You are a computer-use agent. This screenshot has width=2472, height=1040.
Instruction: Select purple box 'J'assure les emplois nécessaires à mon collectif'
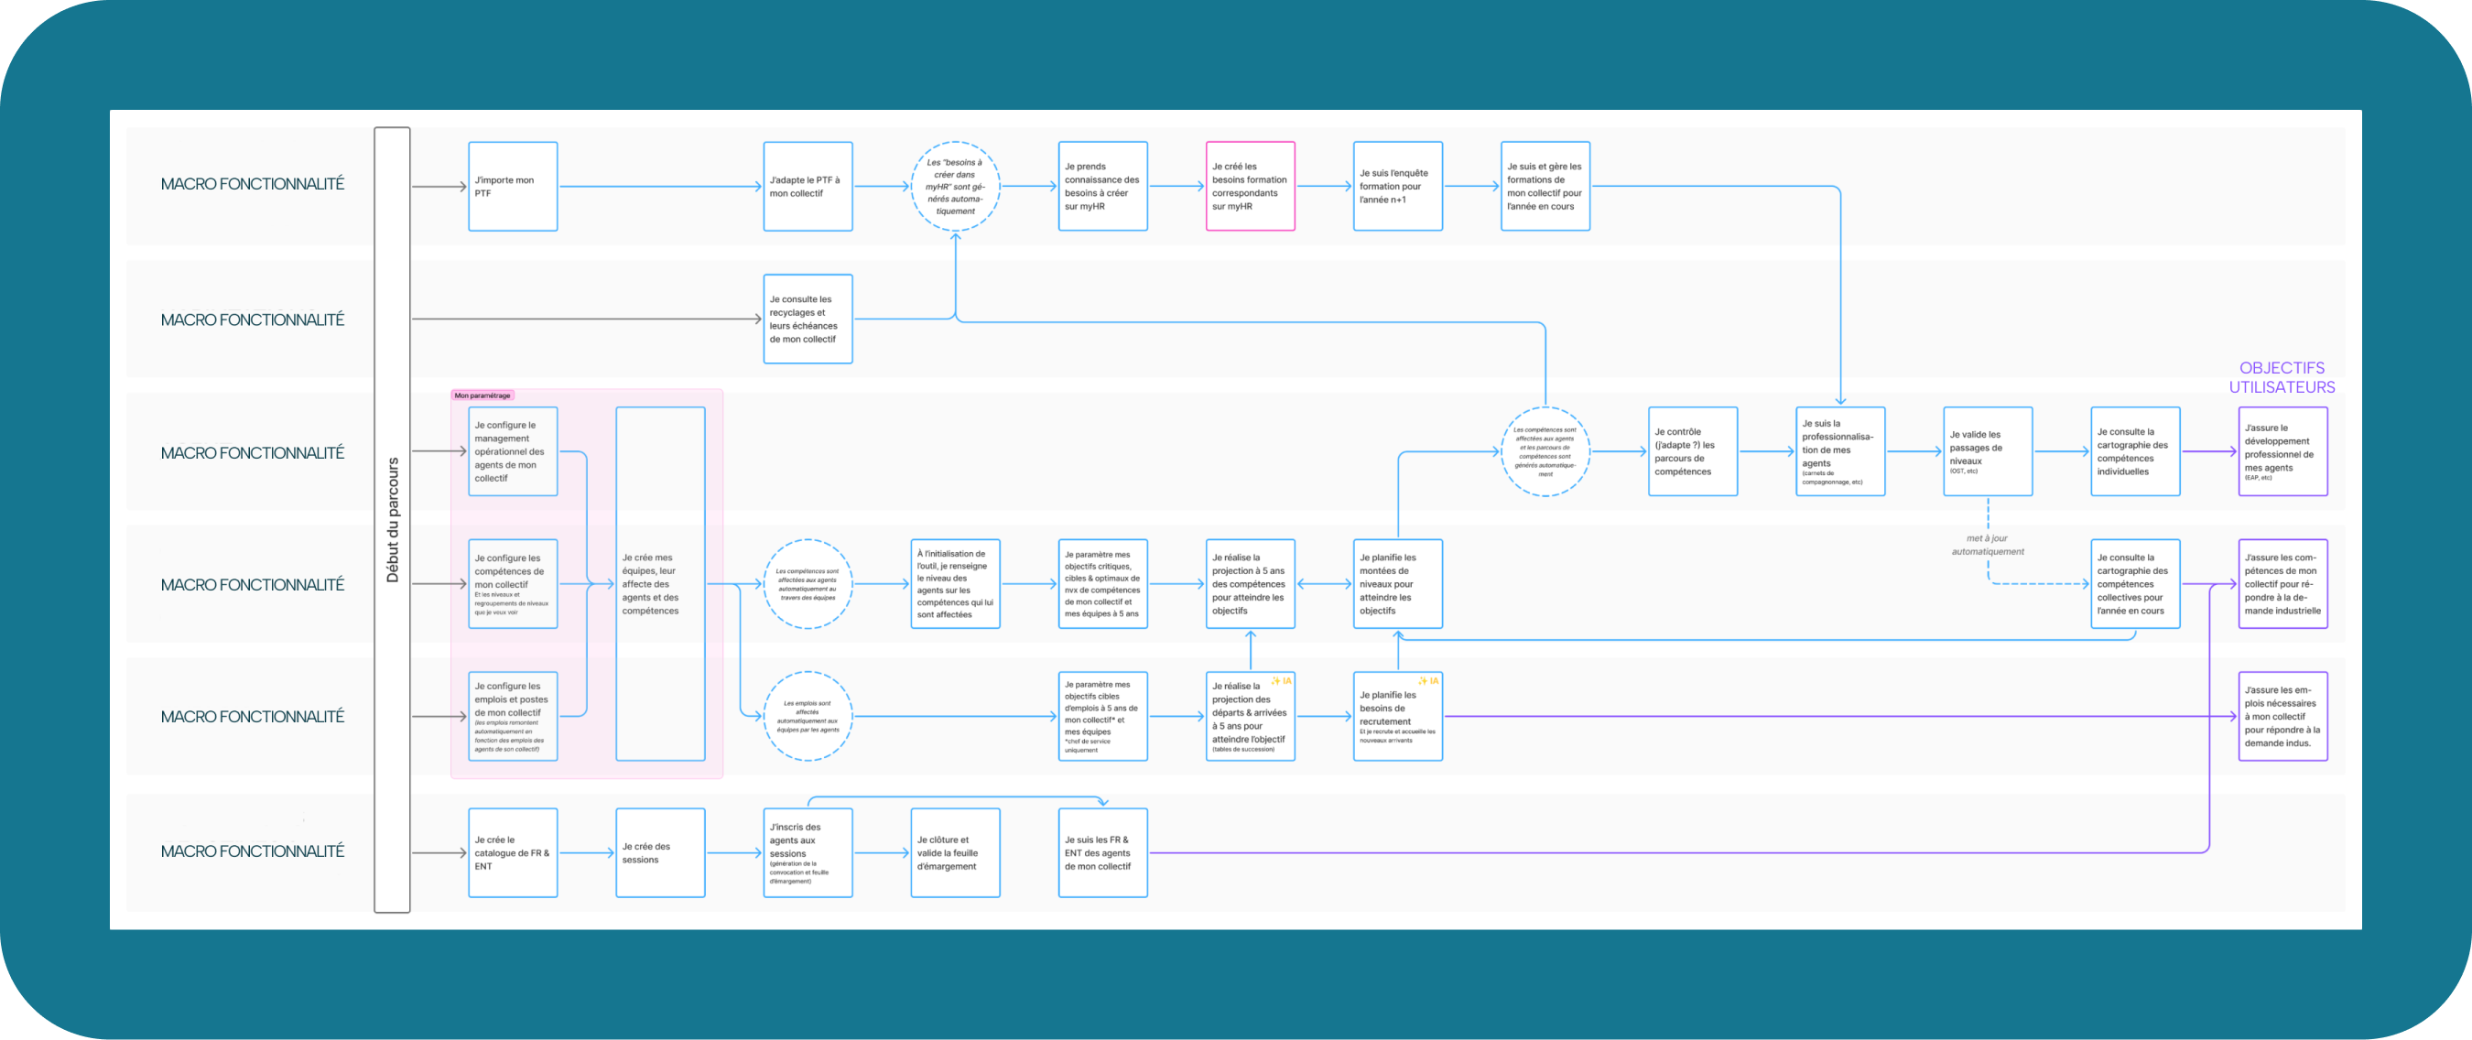pos(2282,716)
